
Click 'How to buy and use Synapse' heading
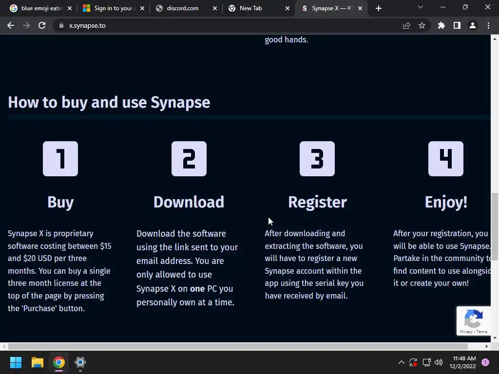pyautogui.click(x=109, y=102)
